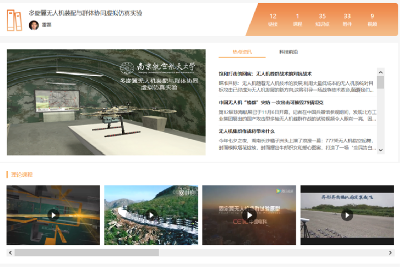This screenshot has width=400, height=267.
Task: Click the down arrow on the news scrollbar
Action: [381, 151]
